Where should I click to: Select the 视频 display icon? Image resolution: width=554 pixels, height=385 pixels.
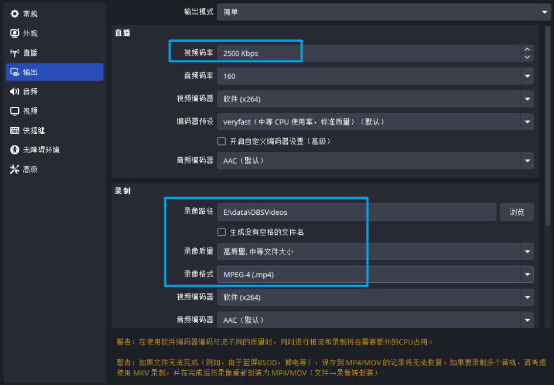pyautogui.click(x=14, y=110)
